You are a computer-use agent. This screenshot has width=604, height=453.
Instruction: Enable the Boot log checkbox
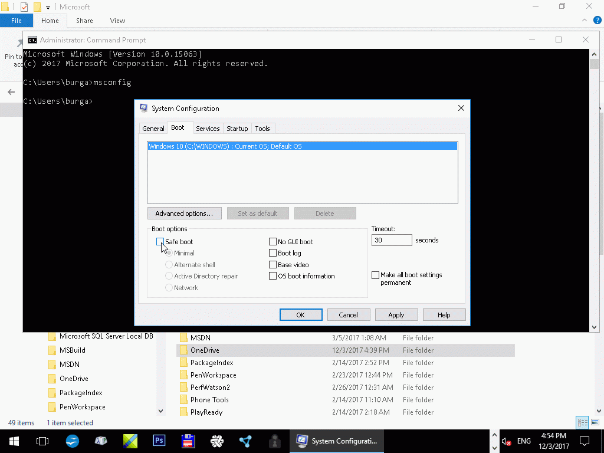tap(273, 253)
